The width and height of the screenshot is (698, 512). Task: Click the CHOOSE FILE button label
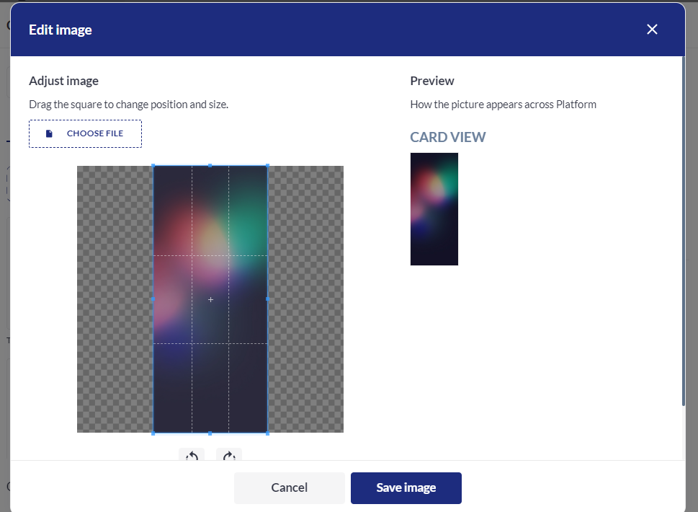pos(94,133)
